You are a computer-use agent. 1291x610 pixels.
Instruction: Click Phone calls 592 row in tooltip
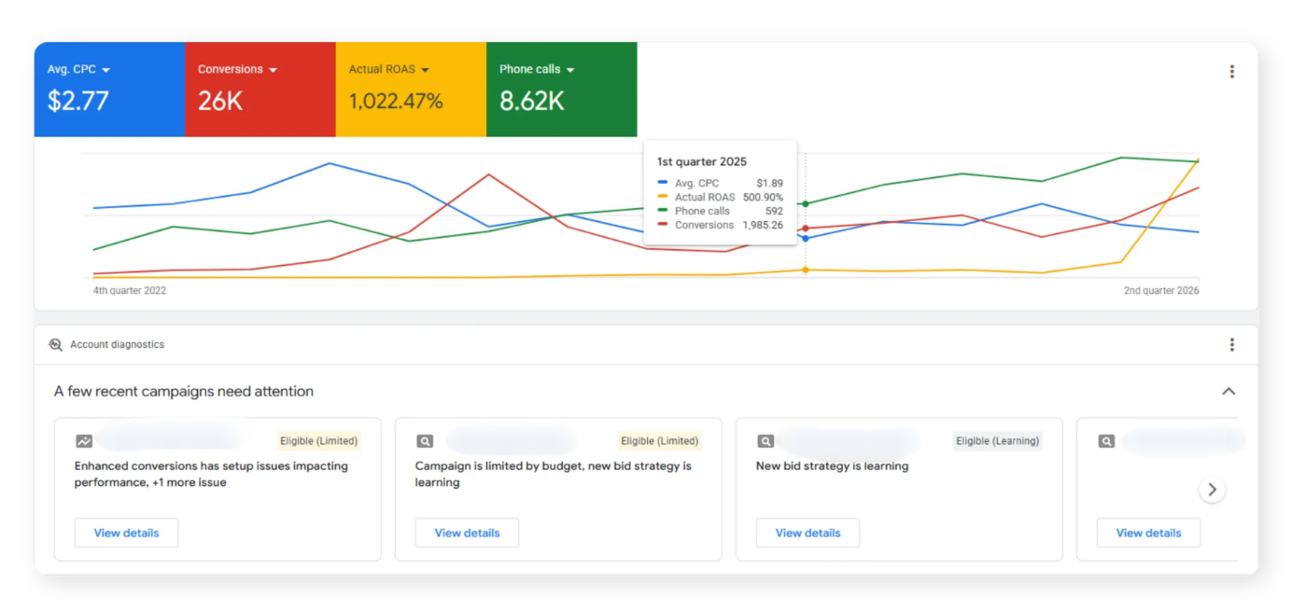coord(721,212)
